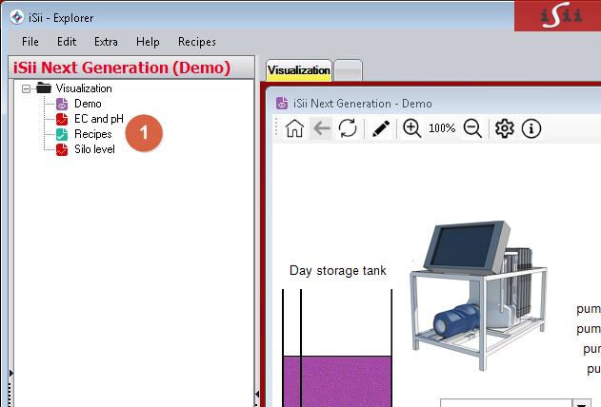Open the File menu
The image size is (601, 407).
click(x=30, y=42)
